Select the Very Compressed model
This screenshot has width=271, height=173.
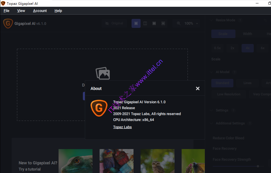point(260,94)
